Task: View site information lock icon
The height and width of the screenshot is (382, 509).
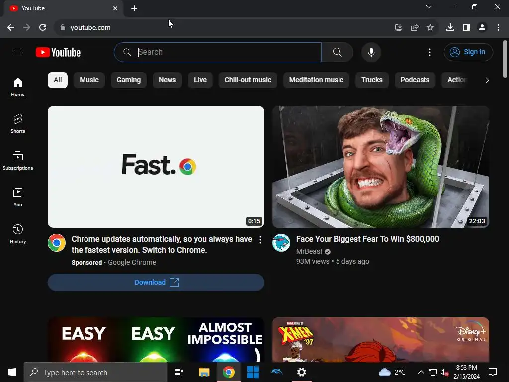Action: [x=63, y=28]
